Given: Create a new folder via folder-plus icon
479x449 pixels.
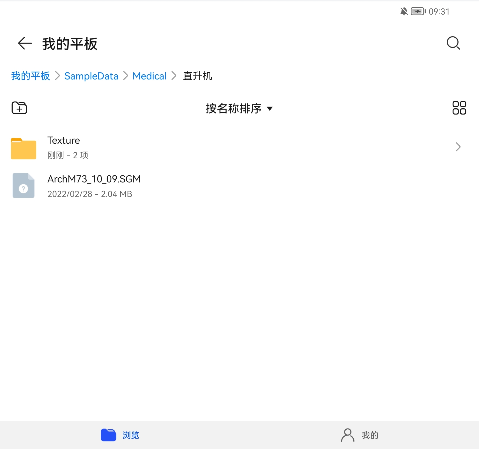Looking at the screenshot, I should tap(19, 108).
